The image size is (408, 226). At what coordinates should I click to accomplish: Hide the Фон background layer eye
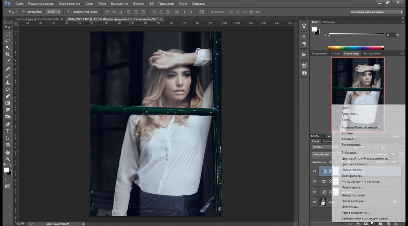coord(314,202)
